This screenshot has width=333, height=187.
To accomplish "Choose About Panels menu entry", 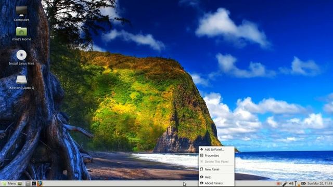I will tap(216, 183).
